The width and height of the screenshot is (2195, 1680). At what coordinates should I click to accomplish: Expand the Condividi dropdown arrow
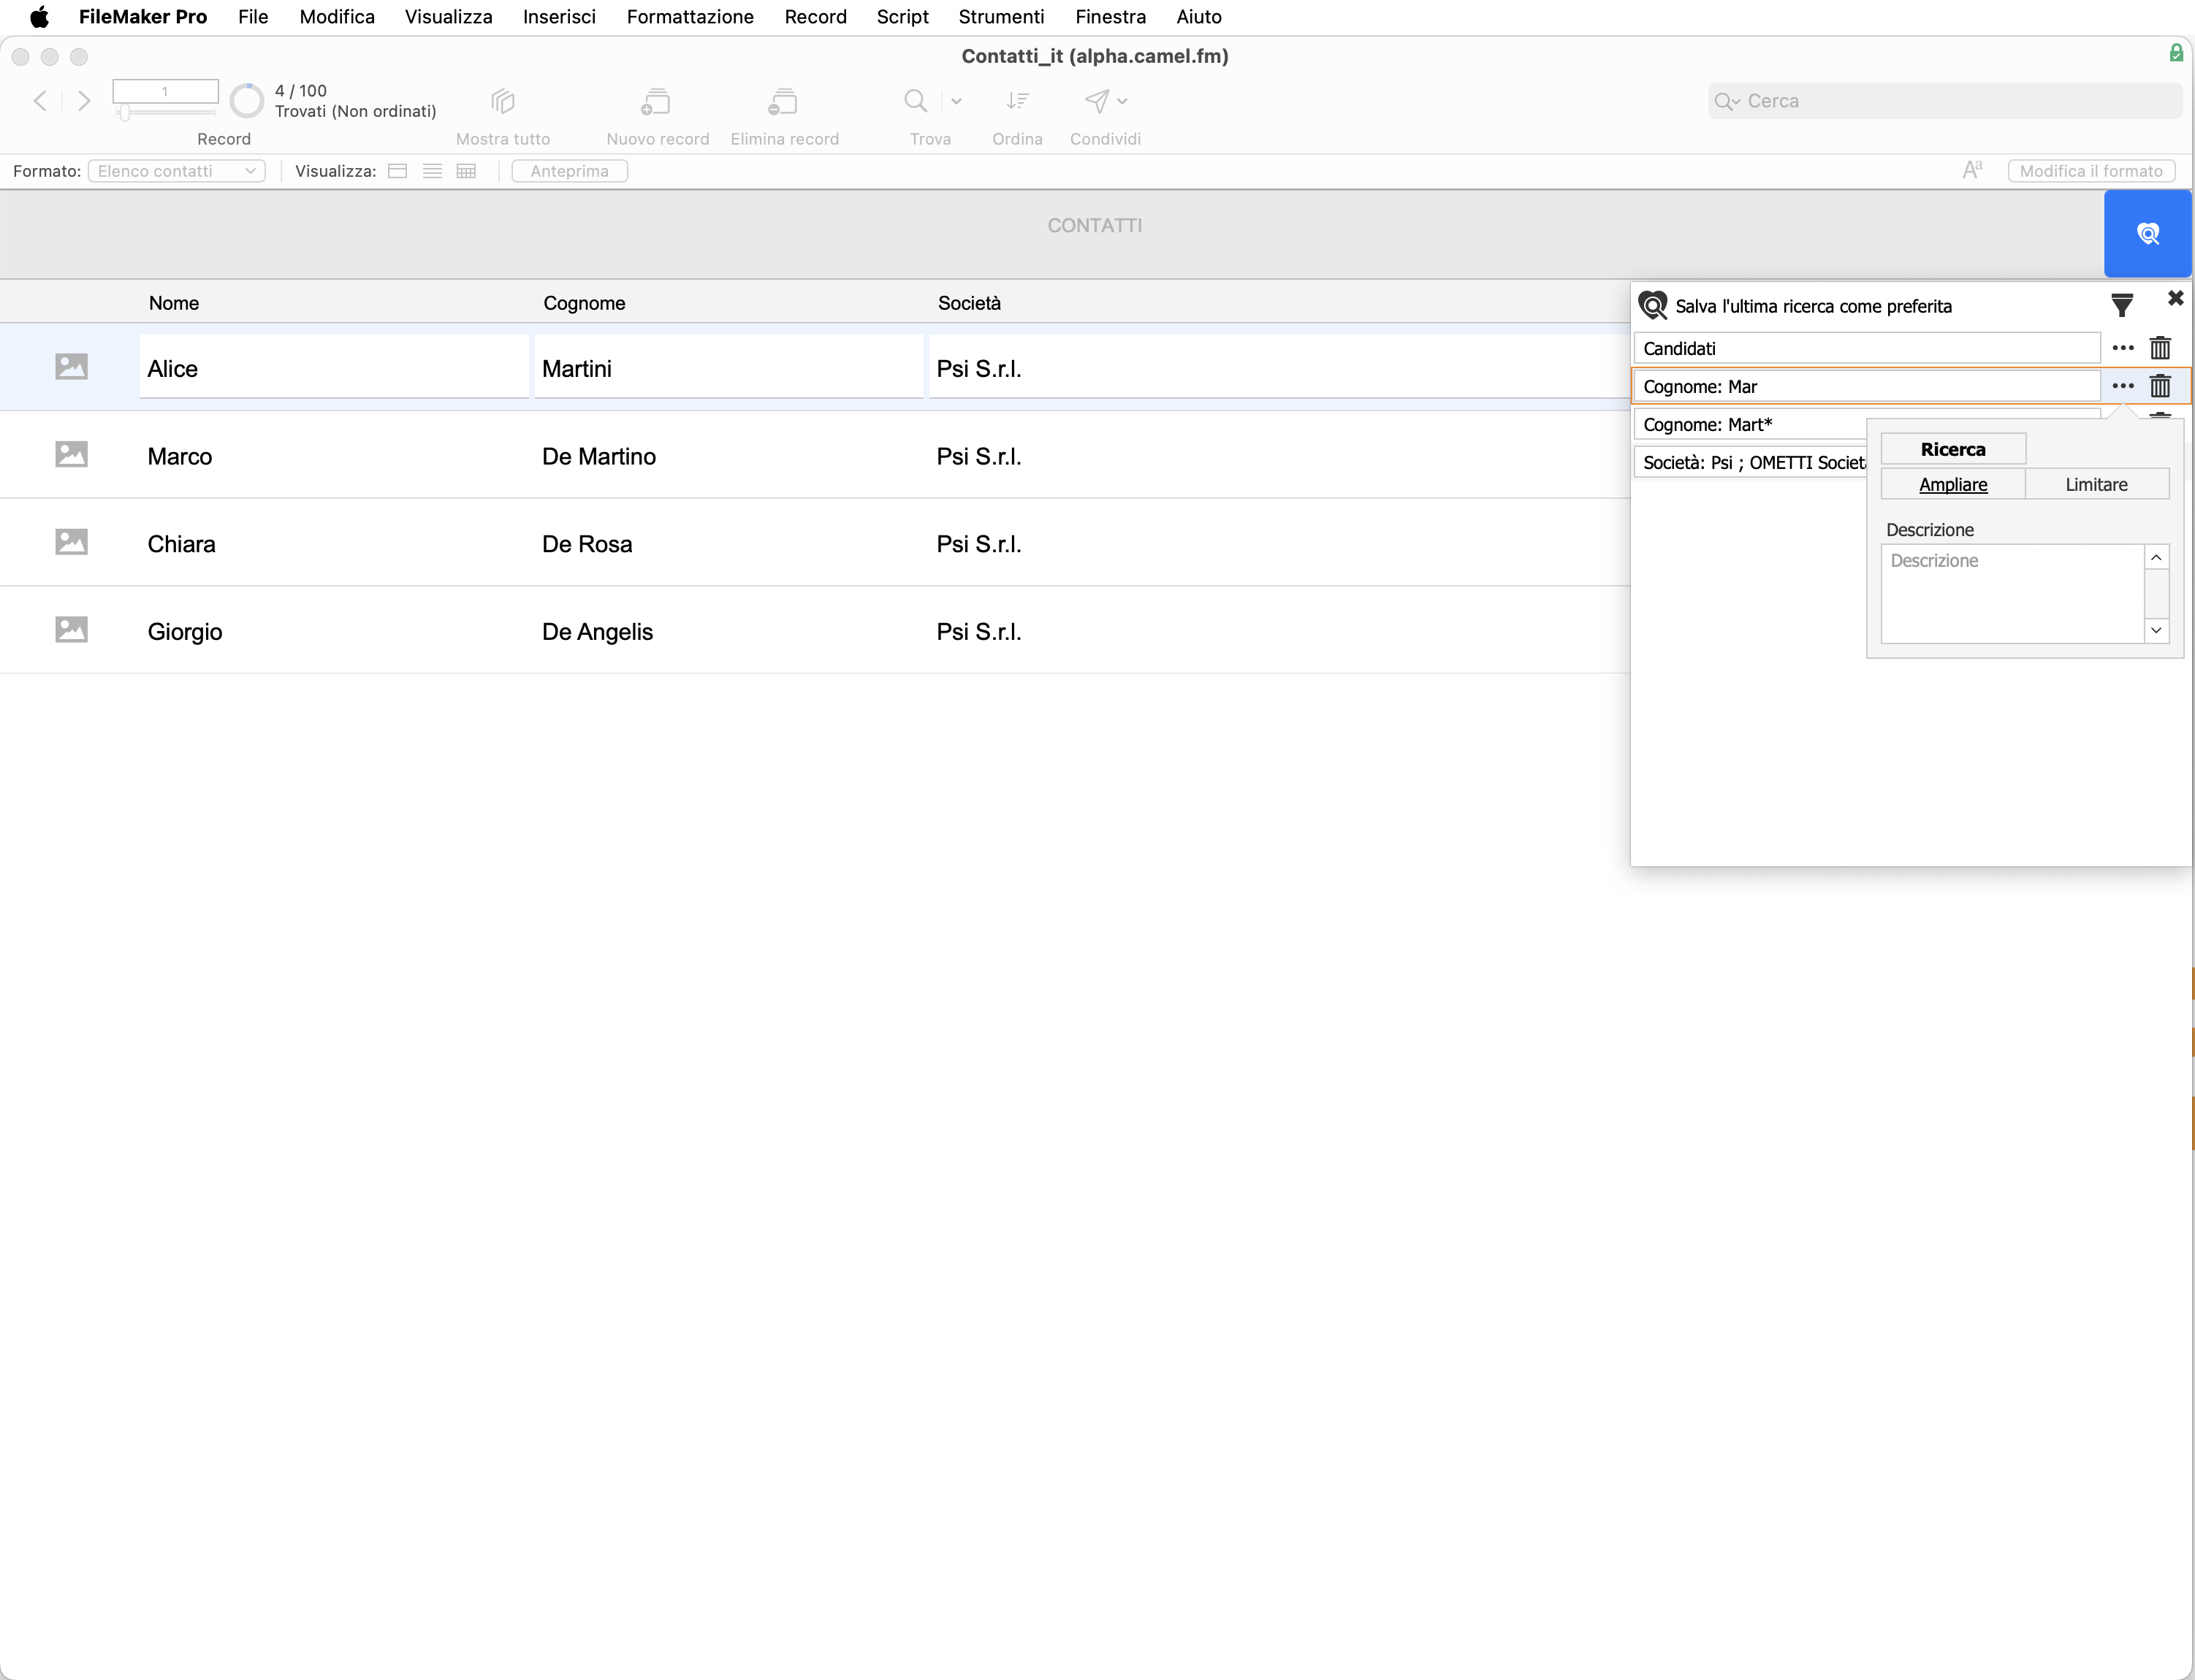[1122, 101]
